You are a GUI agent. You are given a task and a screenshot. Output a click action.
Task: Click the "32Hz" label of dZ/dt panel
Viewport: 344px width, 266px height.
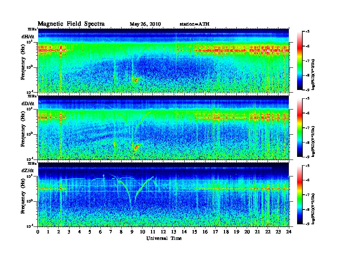pos(32,163)
